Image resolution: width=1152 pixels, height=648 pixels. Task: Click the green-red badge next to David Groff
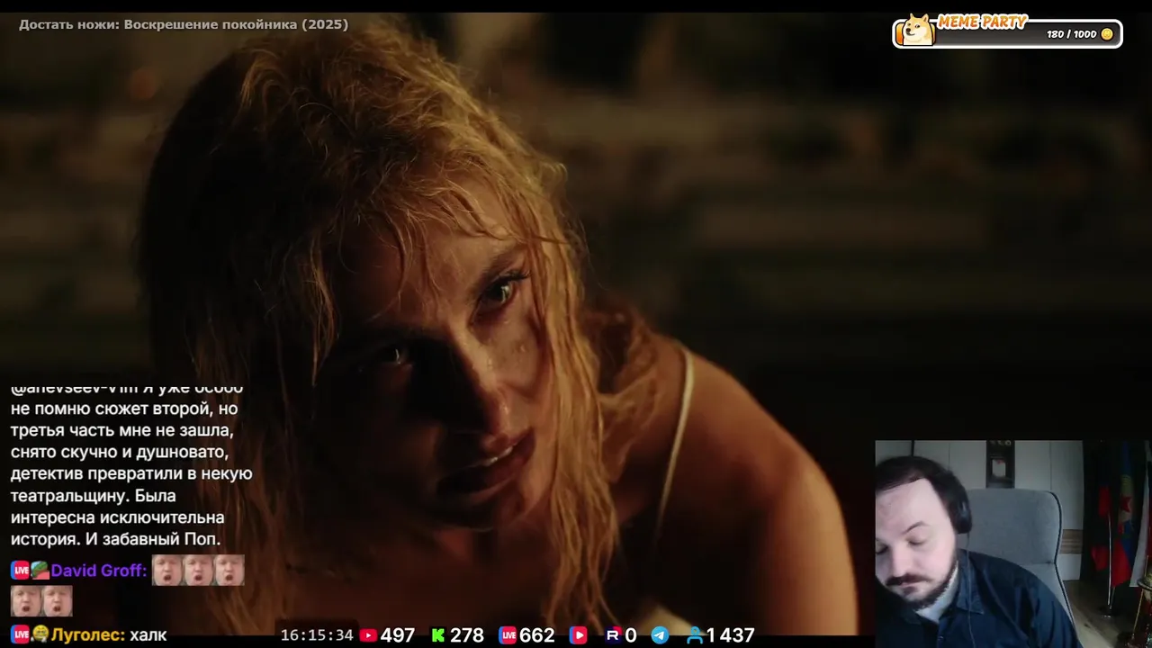pyautogui.click(x=40, y=571)
